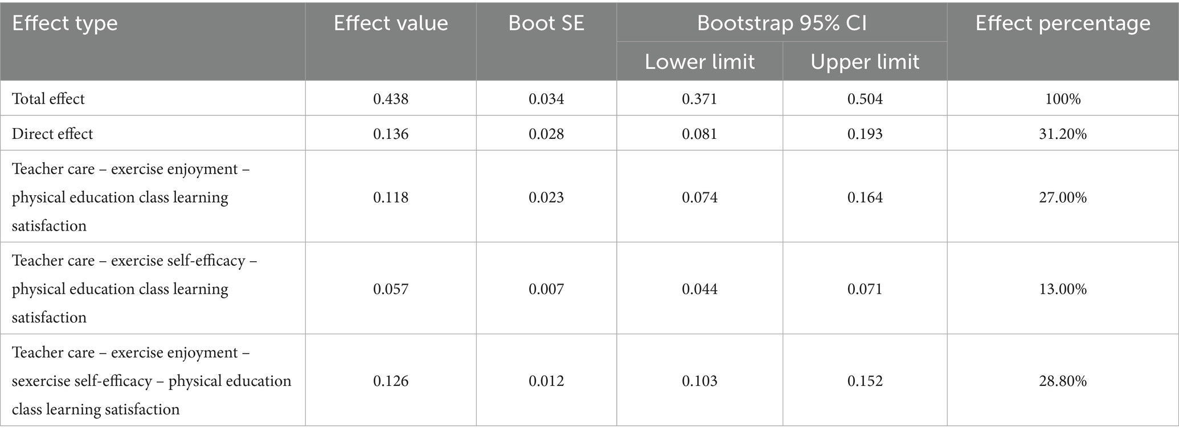This screenshot has height=436, width=1179.
Task: Select the 27.00% effect percentage cell
Action: [1063, 198]
